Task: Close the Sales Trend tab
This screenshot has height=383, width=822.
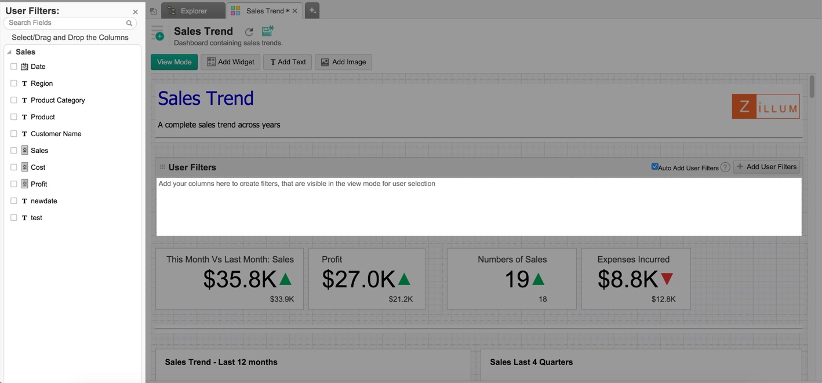Action: [x=295, y=11]
